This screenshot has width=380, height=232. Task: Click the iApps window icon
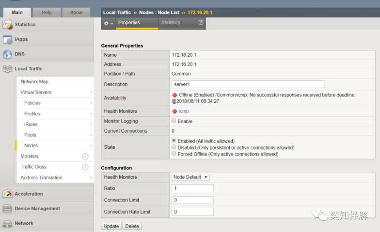tap(7, 39)
